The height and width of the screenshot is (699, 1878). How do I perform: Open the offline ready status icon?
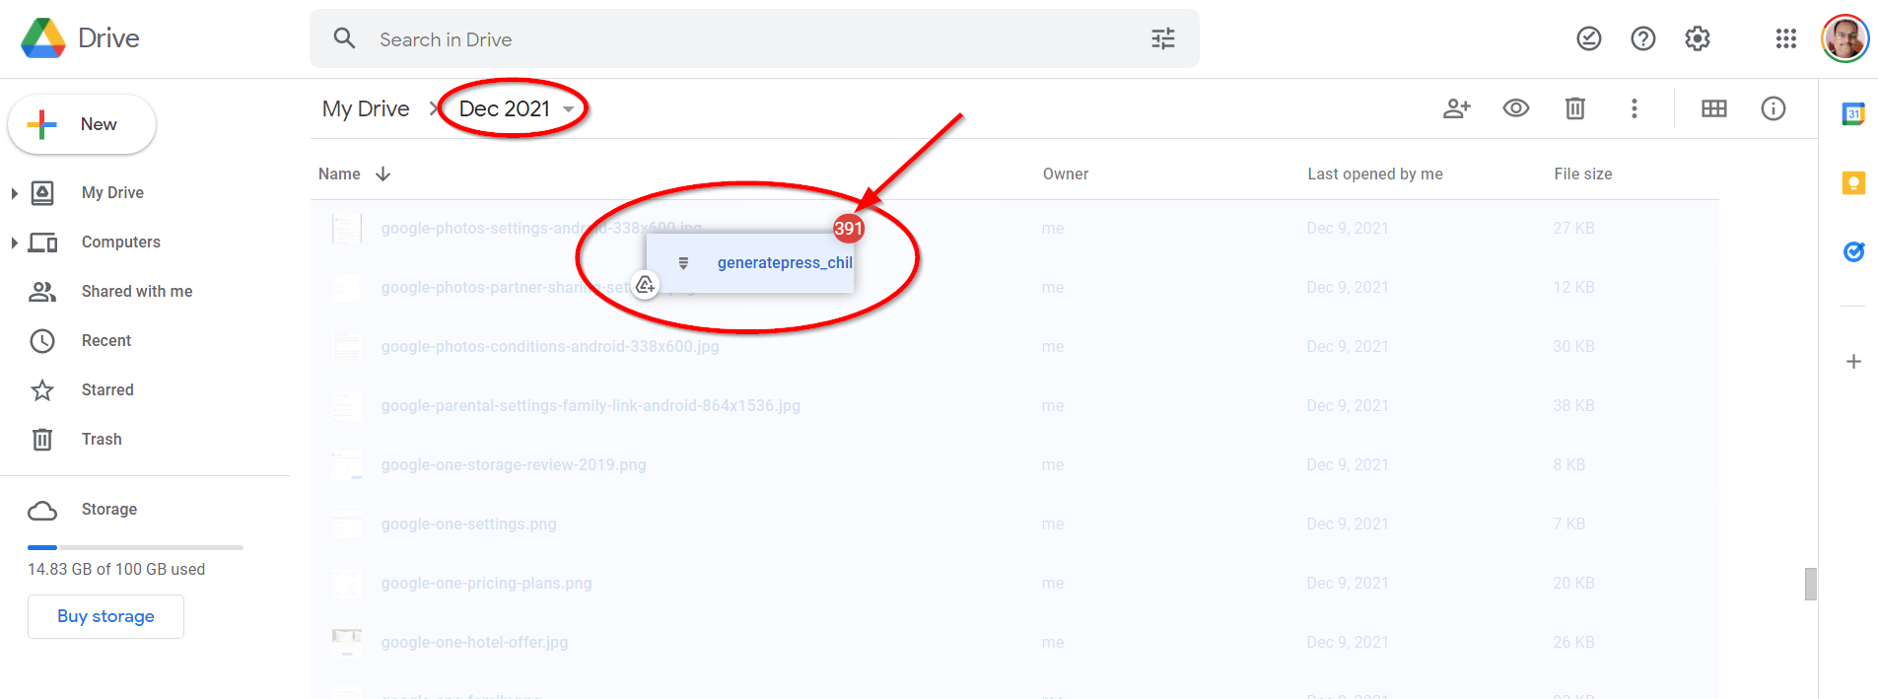(x=1589, y=38)
